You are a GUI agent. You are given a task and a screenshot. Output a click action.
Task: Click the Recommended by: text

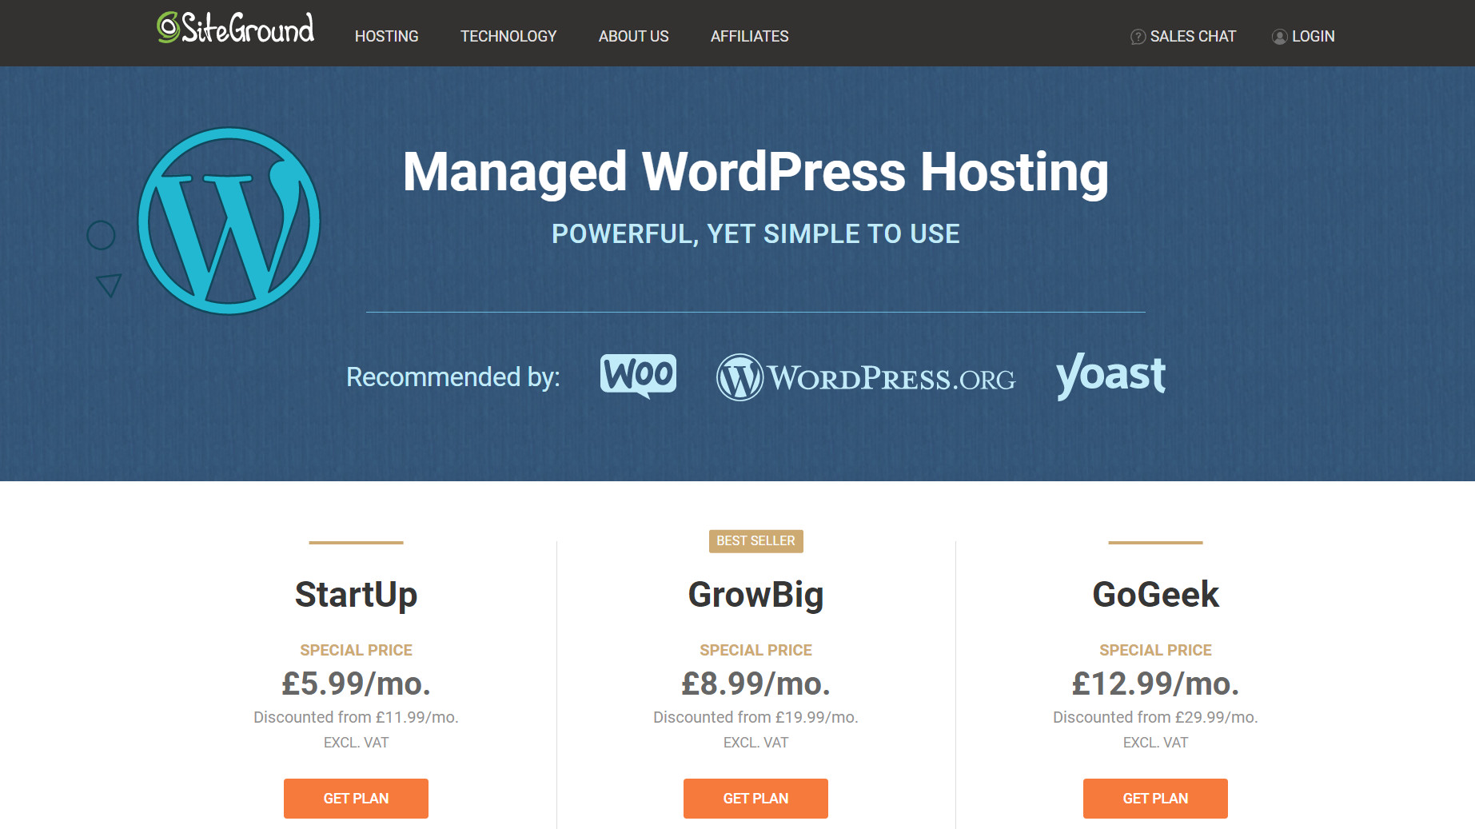(x=453, y=377)
